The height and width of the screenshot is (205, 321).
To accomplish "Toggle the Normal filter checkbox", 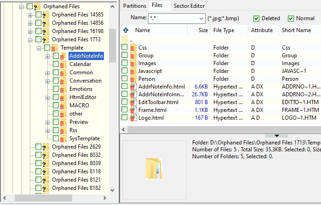I will 291,18.
